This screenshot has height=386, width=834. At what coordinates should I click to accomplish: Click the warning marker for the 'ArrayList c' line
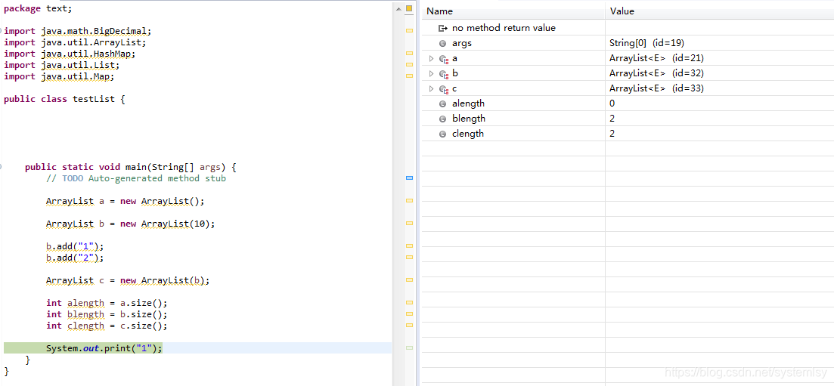[x=410, y=279]
